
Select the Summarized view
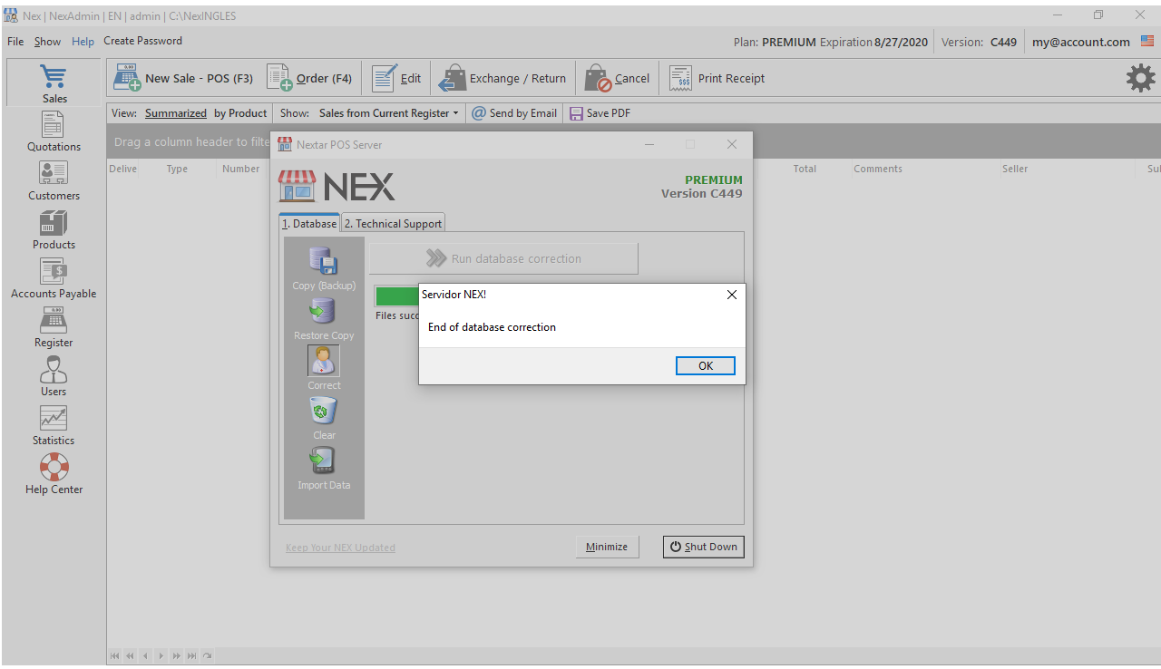(x=176, y=113)
